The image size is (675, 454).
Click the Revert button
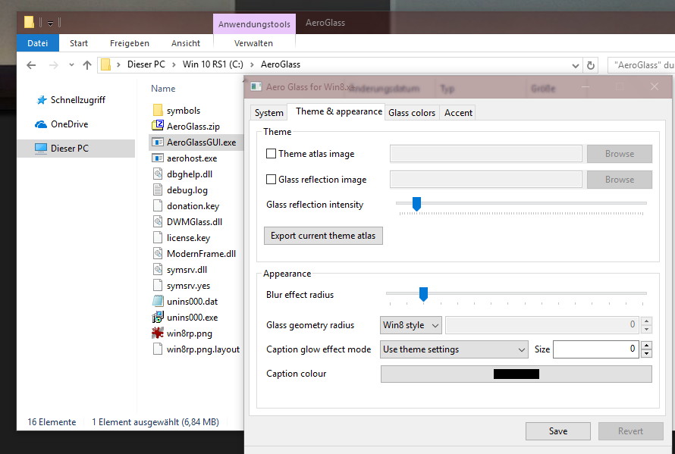(x=631, y=431)
